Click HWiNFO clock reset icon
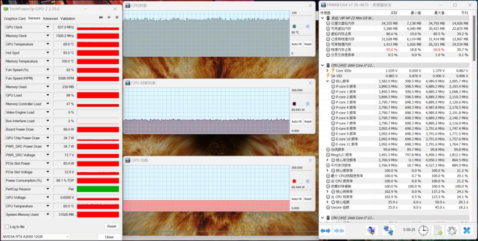Image resolution: width=478 pixels, height=241 pixels. click(423, 230)
